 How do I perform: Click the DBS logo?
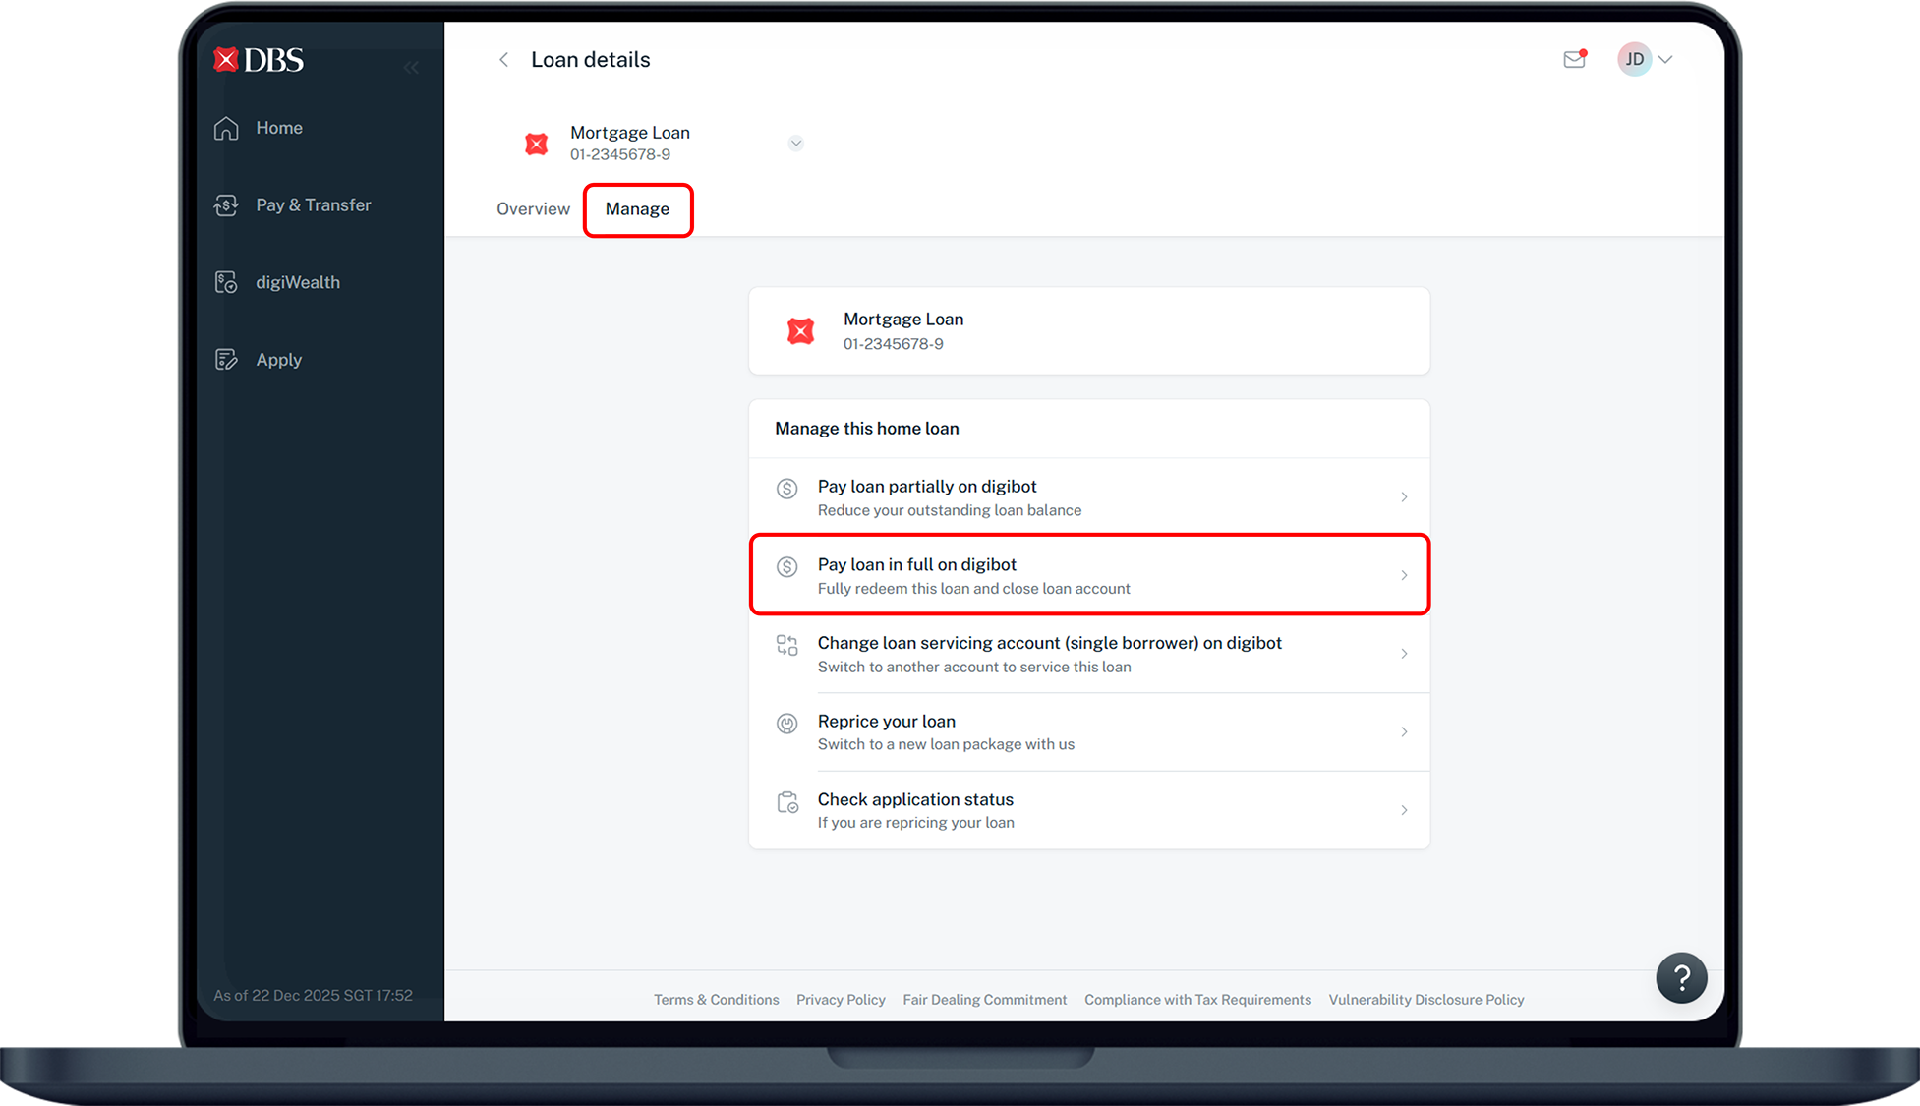click(258, 59)
